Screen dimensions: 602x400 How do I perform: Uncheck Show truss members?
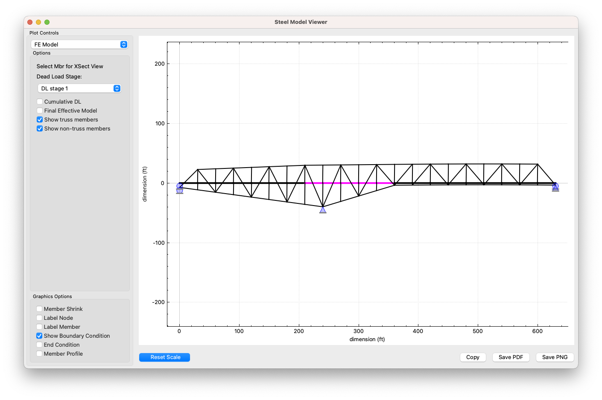coord(40,119)
